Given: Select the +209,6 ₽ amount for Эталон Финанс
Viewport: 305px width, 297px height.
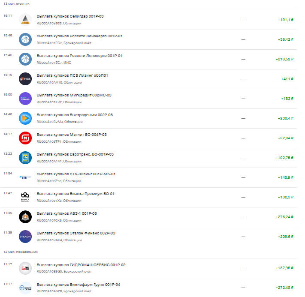Looking at the screenshot, I should (x=286, y=237).
